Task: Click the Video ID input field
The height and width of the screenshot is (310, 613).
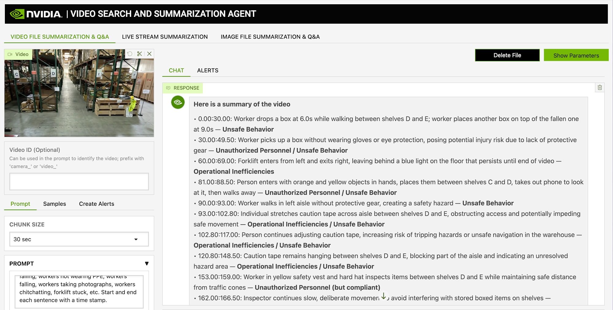Action: click(79, 182)
